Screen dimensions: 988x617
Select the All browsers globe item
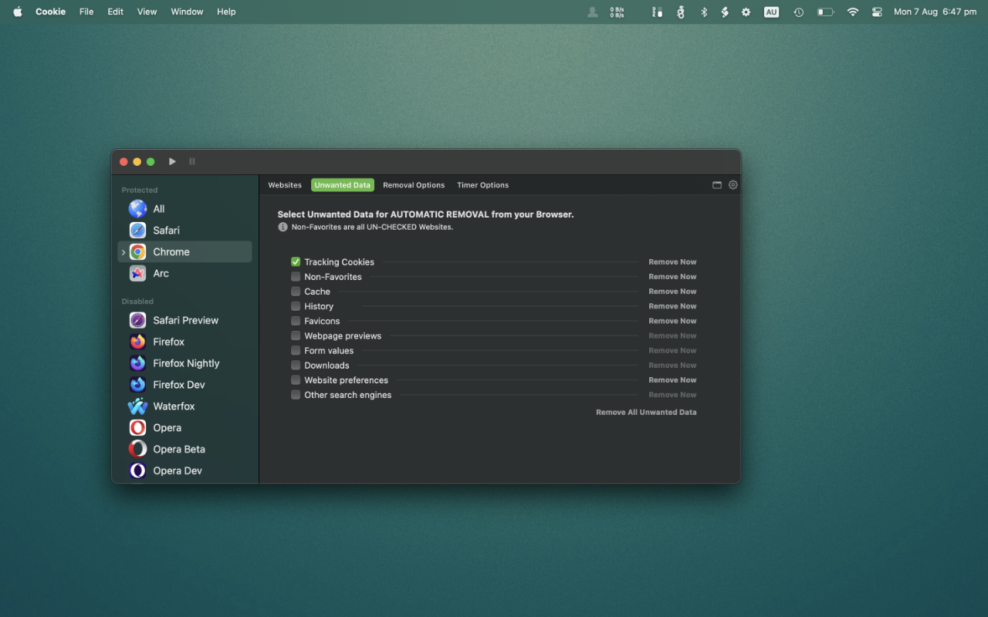(x=158, y=209)
